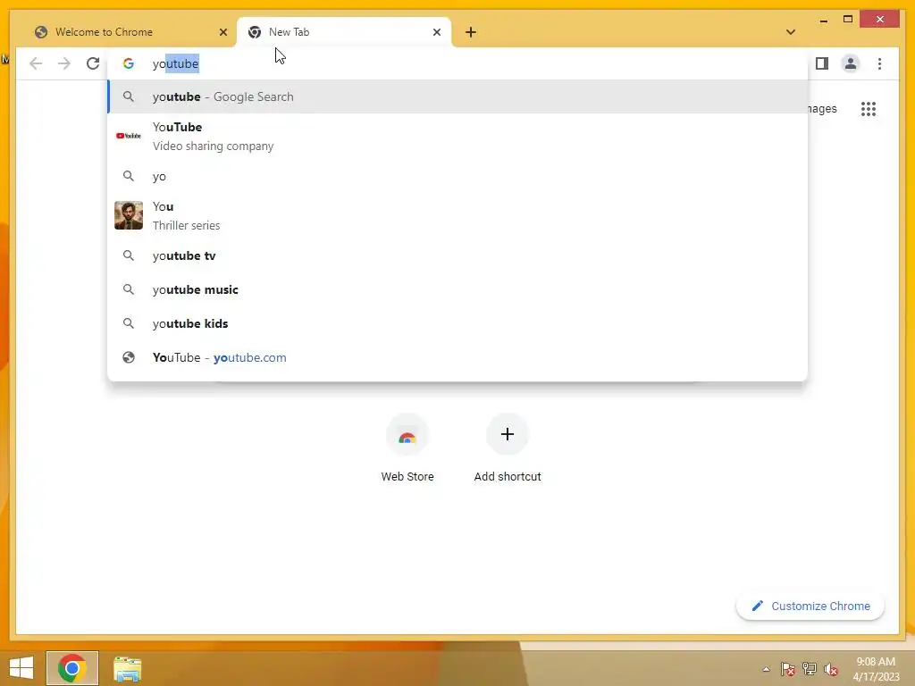Reload the page with the refresh icon
This screenshot has height=686, width=915.
click(x=93, y=63)
